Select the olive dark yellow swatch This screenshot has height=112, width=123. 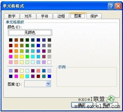point(22,46)
